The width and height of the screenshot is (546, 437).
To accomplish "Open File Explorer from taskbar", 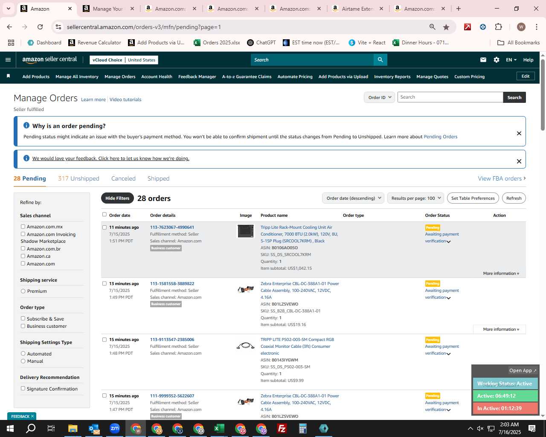I will (x=73, y=428).
